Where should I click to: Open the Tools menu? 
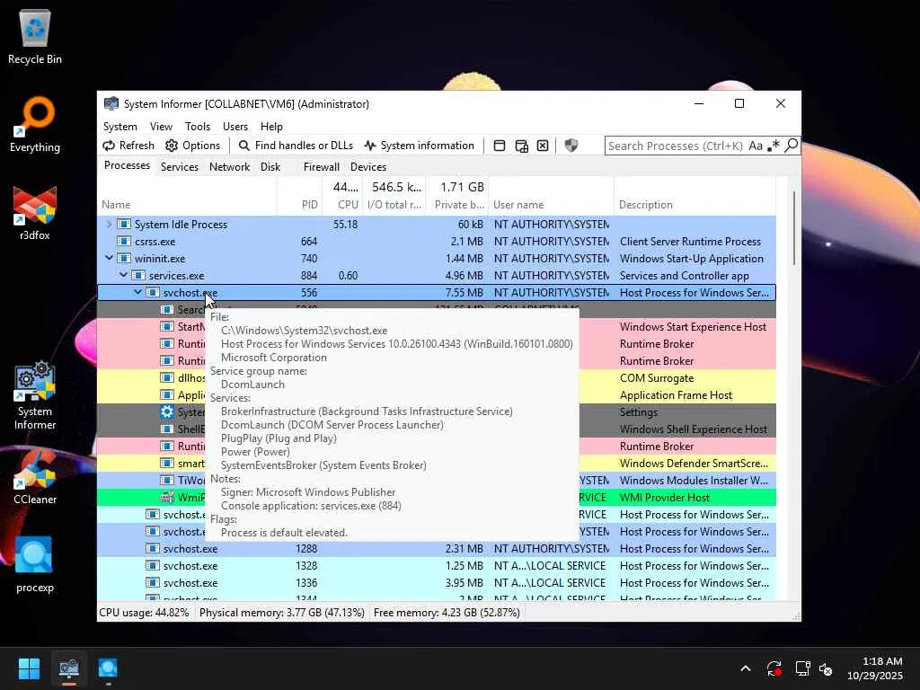197,127
